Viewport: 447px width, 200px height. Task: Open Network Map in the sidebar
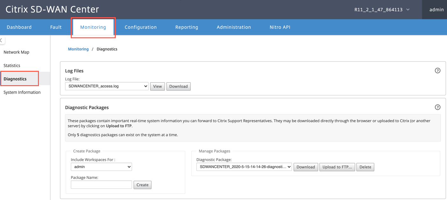click(x=16, y=52)
